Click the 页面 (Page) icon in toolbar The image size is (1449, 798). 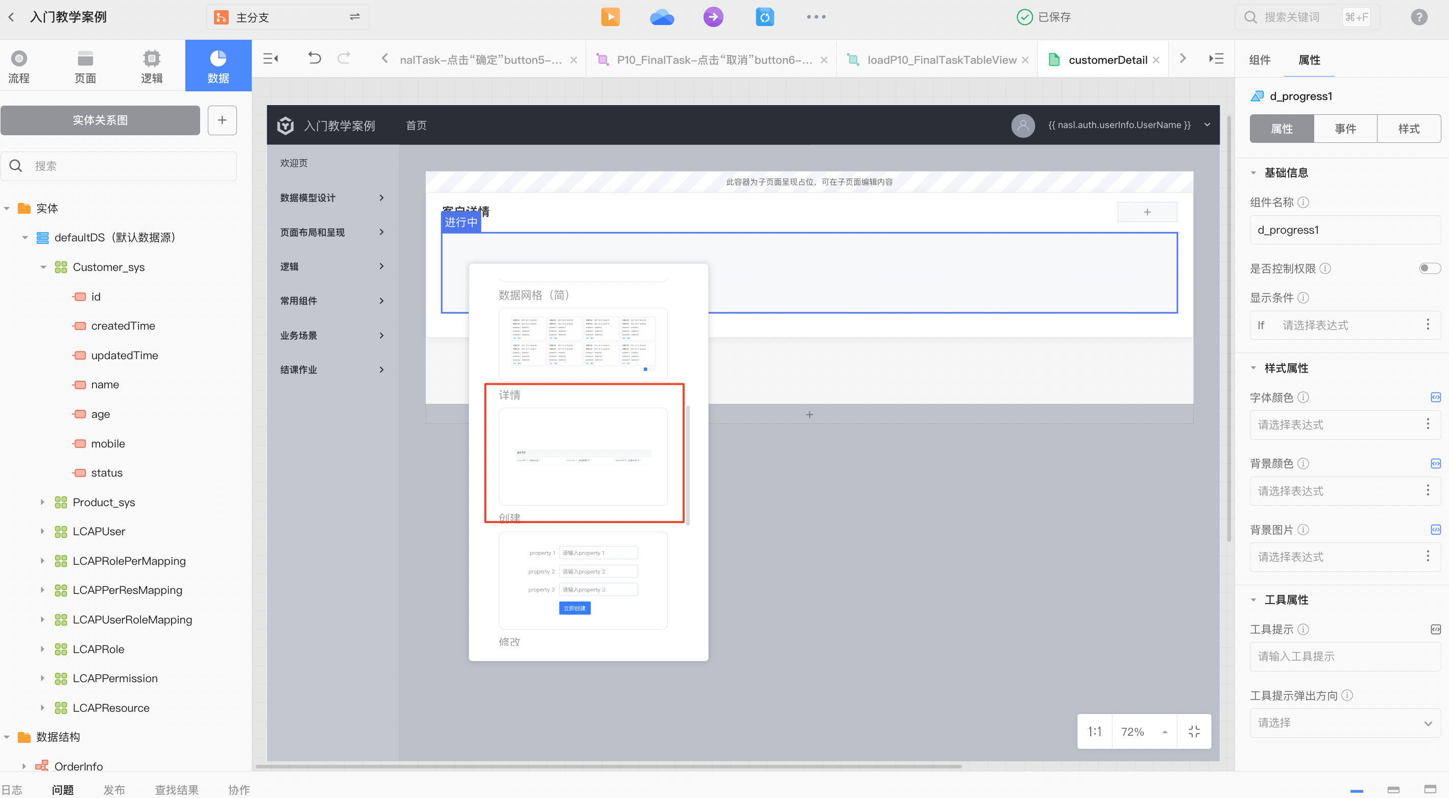pyautogui.click(x=85, y=65)
